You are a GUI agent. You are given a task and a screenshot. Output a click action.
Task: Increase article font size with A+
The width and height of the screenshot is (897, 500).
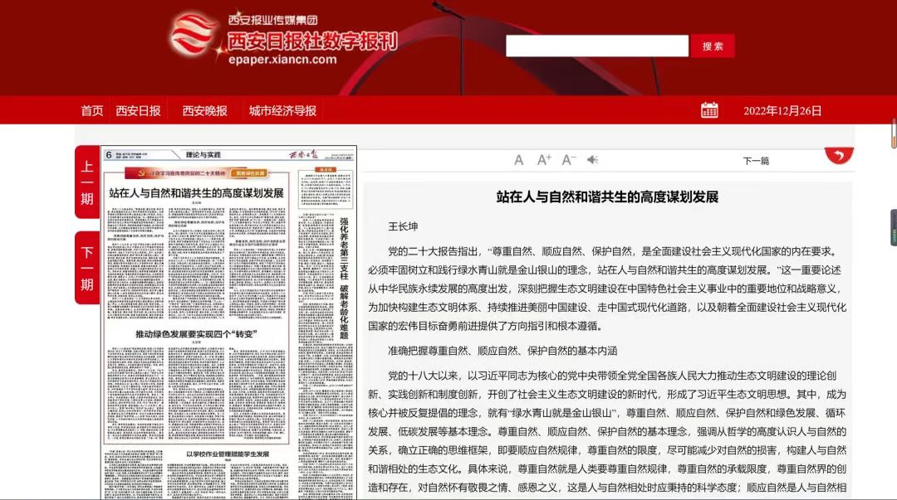pos(544,160)
